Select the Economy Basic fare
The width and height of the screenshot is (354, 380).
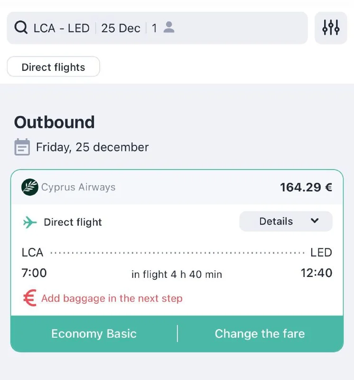(x=94, y=333)
